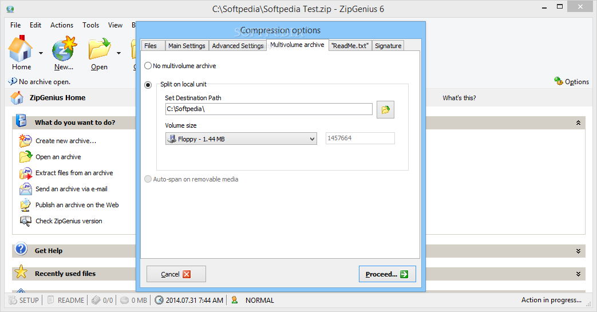Screen dimensions: 597x312
Task: Click the Options icon at right
Action: 559,81
